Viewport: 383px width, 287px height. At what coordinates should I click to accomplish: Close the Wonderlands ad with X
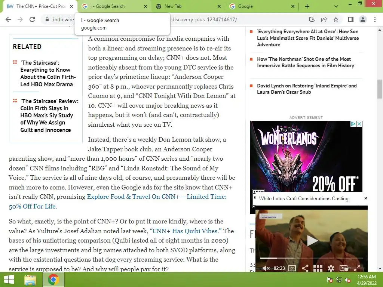[359, 124]
